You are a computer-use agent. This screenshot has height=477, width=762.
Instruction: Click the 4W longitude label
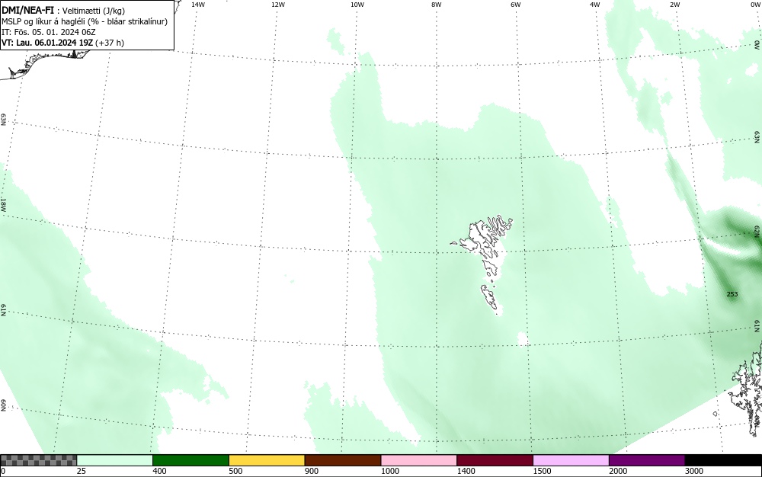point(595,5)
